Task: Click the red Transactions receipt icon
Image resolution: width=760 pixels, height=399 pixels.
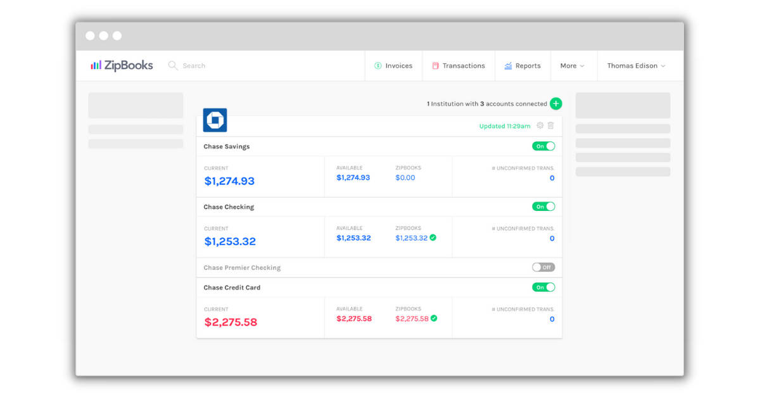Action: tap(435, 65)
